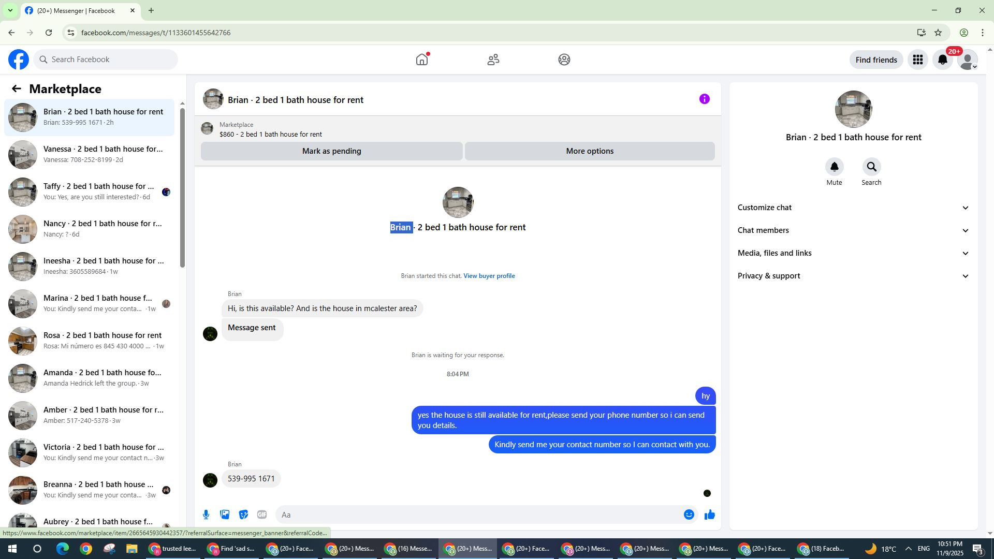This screenshot has width=994, height=559.
Task: Send a thumbs-up like
Action: point(710,514)
